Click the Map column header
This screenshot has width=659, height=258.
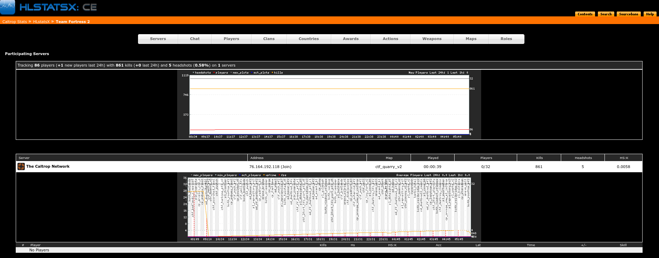[389, 158]
